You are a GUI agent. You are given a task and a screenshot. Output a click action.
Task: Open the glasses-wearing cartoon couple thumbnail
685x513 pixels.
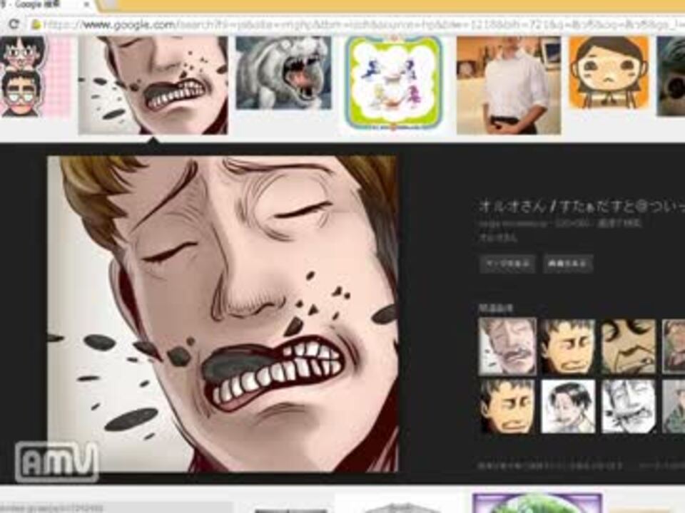click(x=36, y=77)
